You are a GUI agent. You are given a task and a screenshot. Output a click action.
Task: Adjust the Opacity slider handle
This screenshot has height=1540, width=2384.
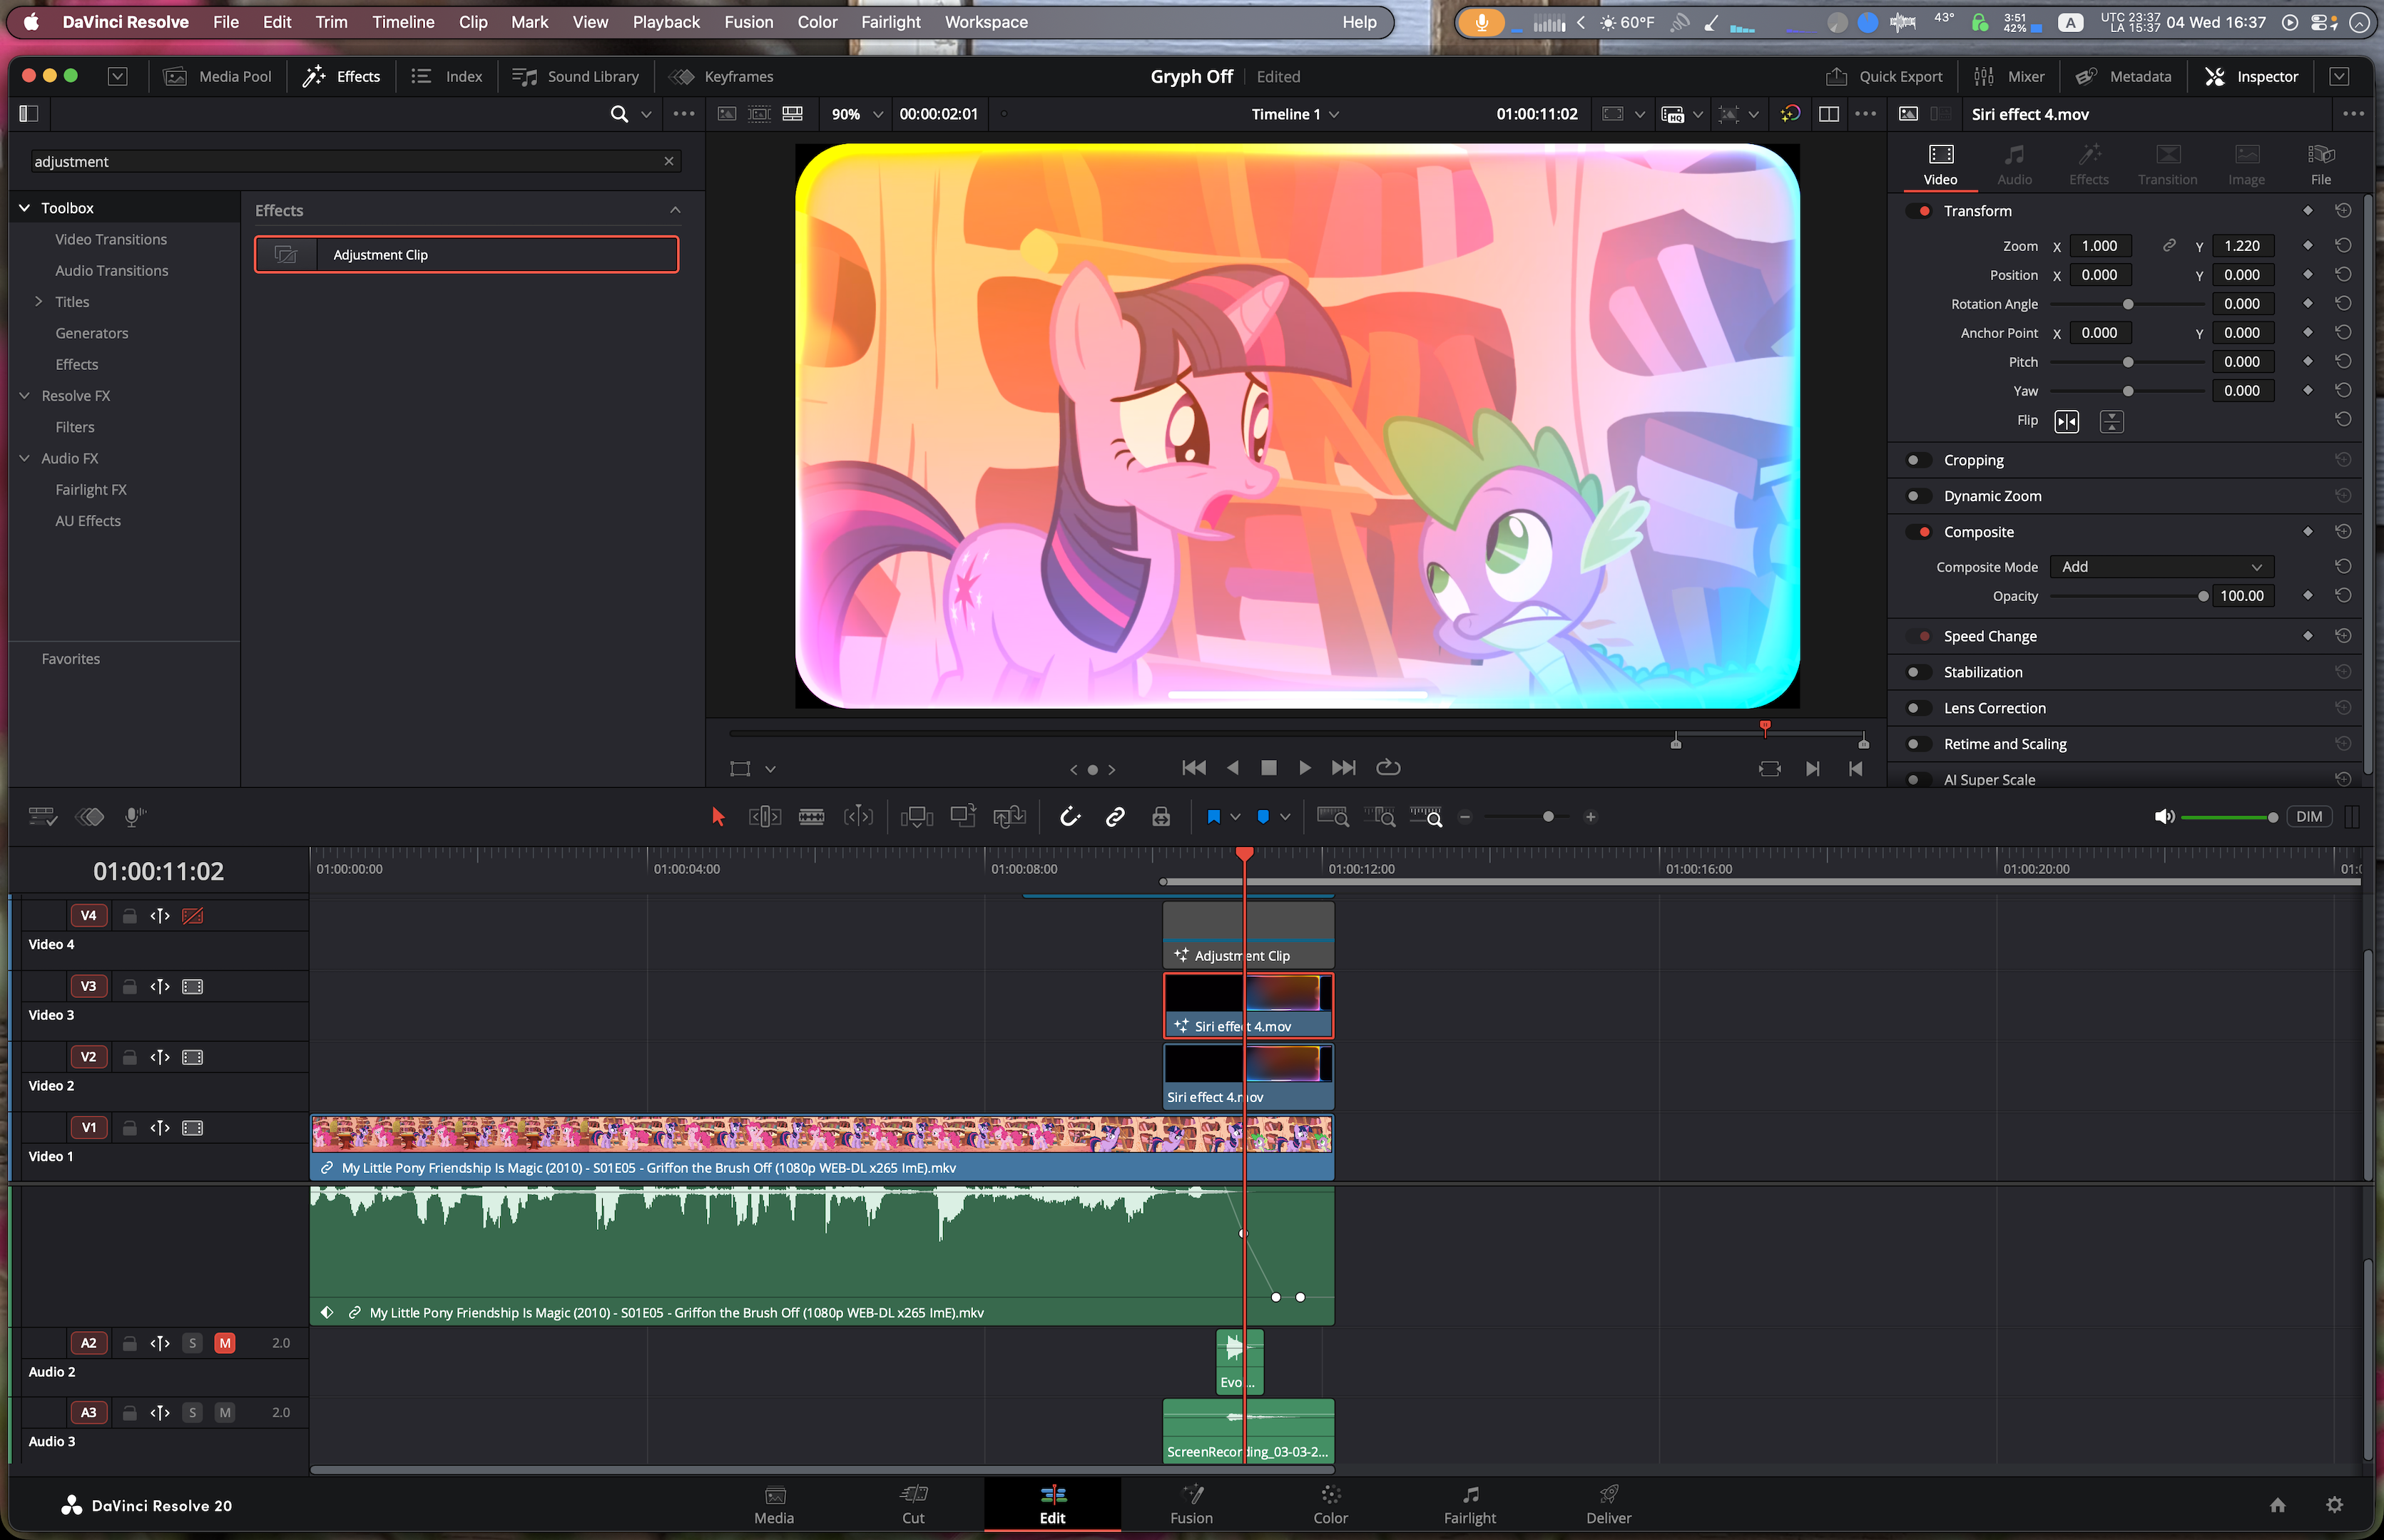2202,596
